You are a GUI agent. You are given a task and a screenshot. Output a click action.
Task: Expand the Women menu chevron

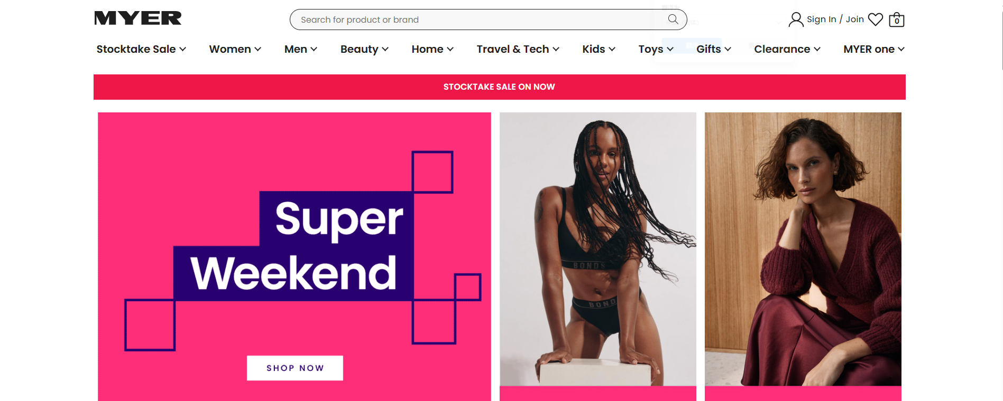coord(258,49)
